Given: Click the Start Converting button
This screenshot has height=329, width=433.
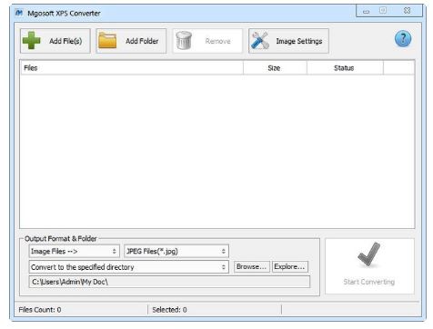Looking at the screenshot, I should point(369,266).
